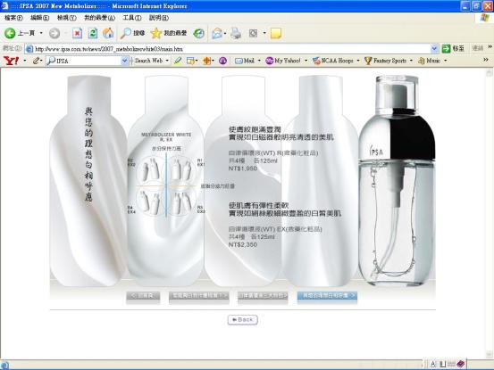Open Fantasy Sports toolbar link
Viewport: 494px width, 370px height.
click(x=385, y=61)
